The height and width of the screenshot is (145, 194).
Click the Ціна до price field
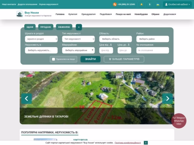click(124, 50)
